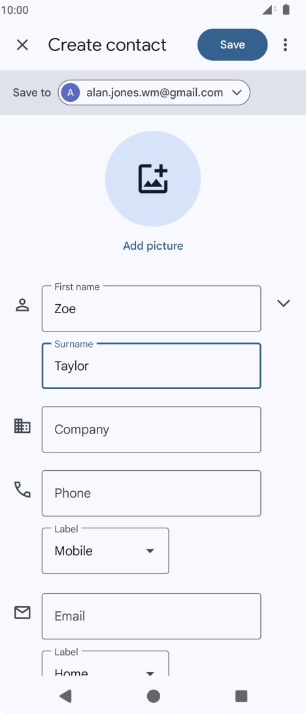This screenshot has height=714, width=306.
Task: Open the three-dot overflow menu
Action: [285, 44]
